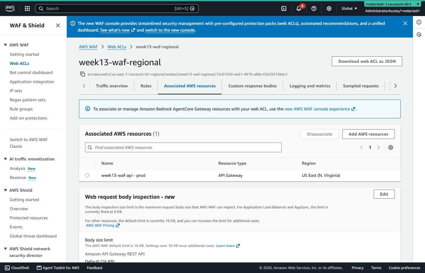The width and height of the screenshot is (425, 273).
Task: Open table preferences gear icon
Action: (x=391, y=147)
